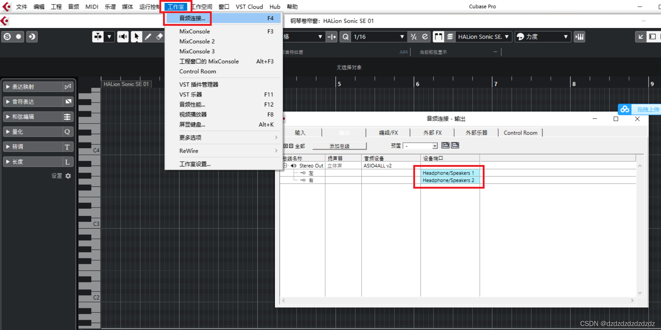Screen dimensions: 661x330
Task: Expand the 和弦编辑 inspector section
Action: coord(8,117)
